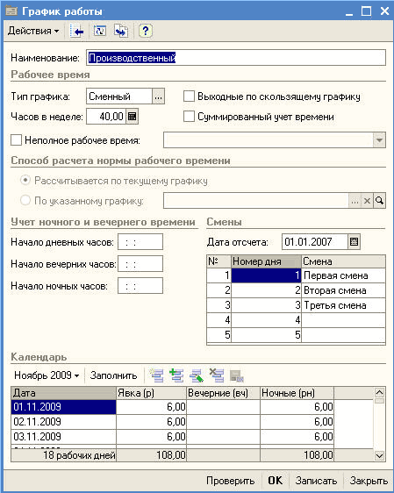The height and width of the screenshot is (493, 394).
Task: Select По указанному графику radio button
Action: (25, 200)
